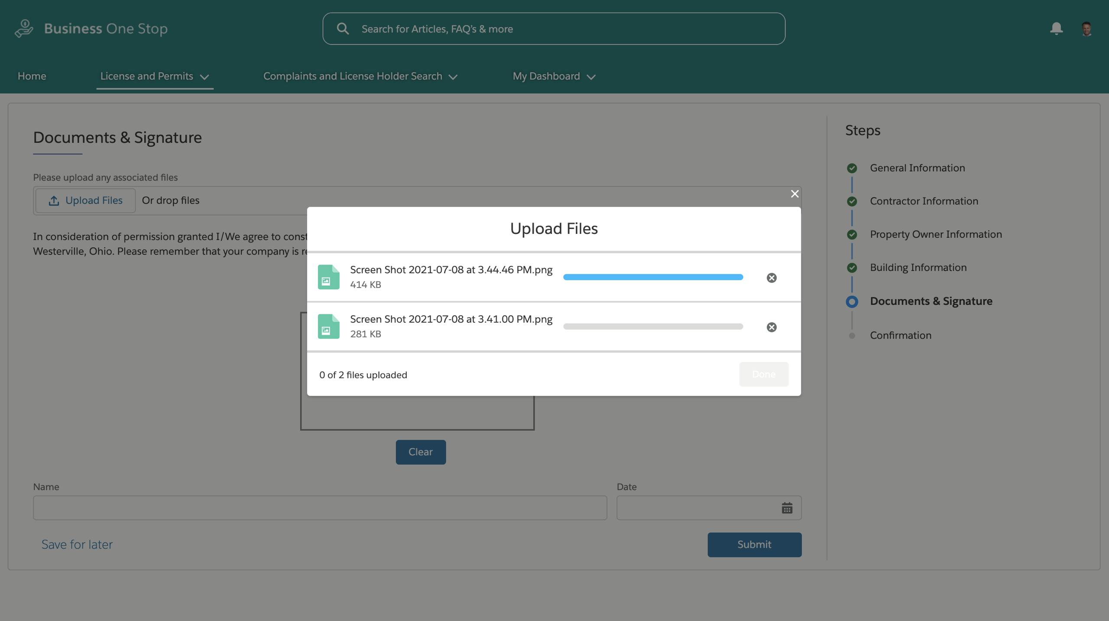Click the Save for later link
The height and width of the screenshot is (621, 1109).
77,544
